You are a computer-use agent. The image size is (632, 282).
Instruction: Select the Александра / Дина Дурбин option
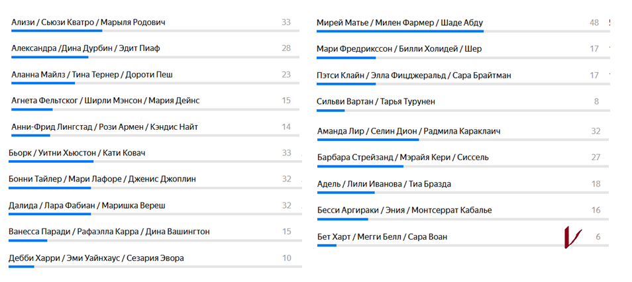85,48
